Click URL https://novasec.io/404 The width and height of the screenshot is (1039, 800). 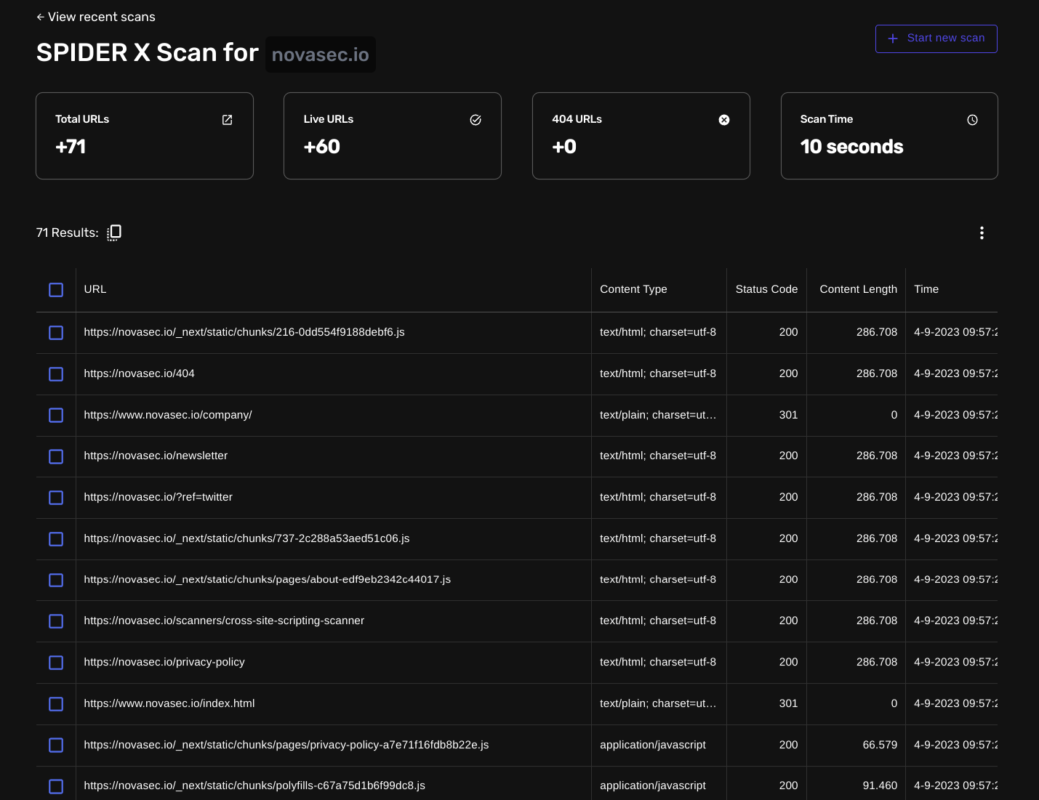pyautogui.click(x=139, y=373)
